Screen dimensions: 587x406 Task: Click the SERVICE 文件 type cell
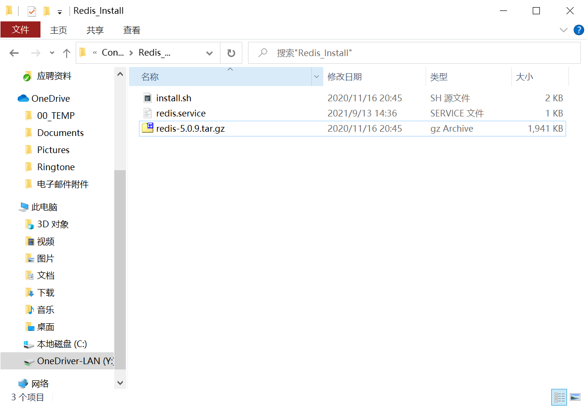tap(457, 113)
